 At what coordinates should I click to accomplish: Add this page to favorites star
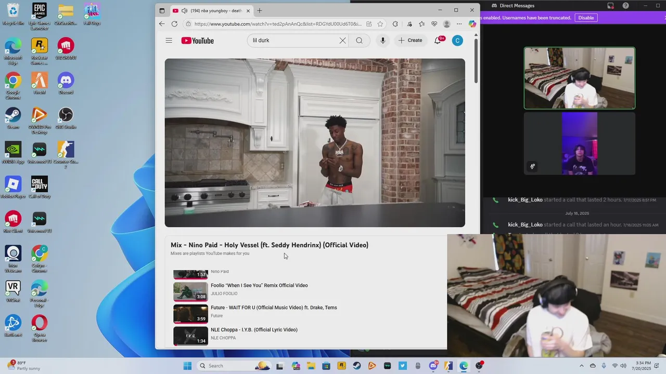(380, 24)
